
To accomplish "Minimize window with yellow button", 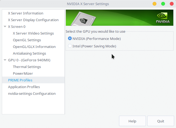I will (155, 4).
